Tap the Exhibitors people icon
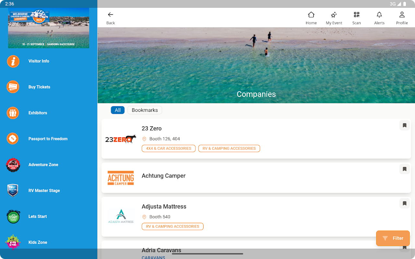This screenshot has height=259, width=415. [13, 113]
